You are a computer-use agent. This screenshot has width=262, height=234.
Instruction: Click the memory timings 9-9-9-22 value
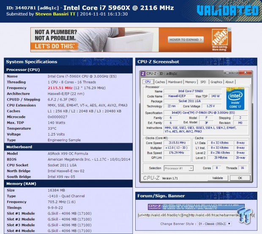[55, 208]
